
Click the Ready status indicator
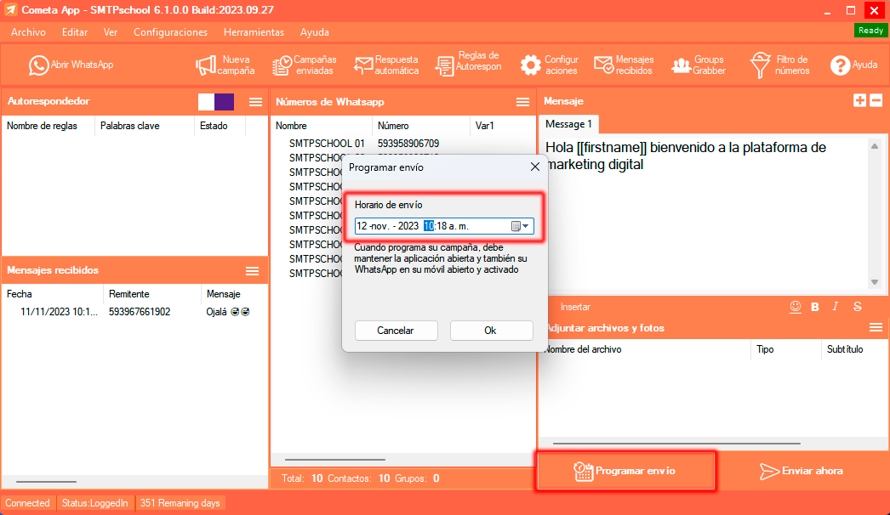pos(870,31)
